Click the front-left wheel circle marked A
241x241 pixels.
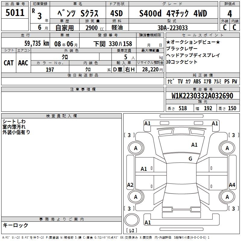136,148
